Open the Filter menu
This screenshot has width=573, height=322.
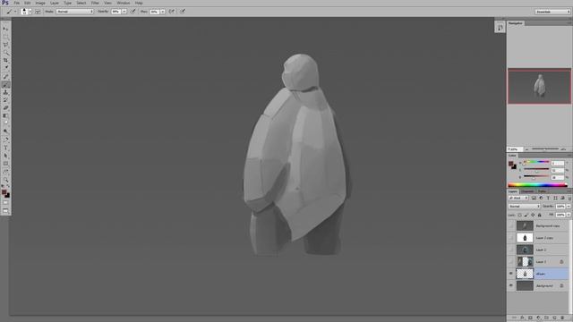tap(95, 3)
